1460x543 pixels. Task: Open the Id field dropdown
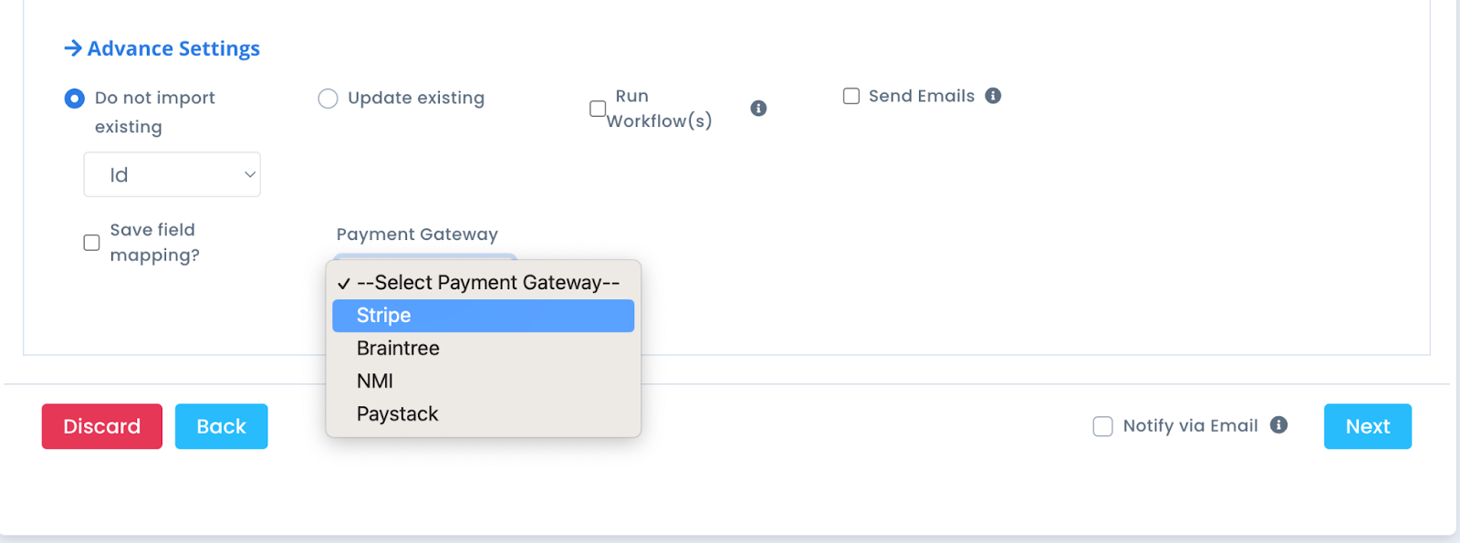pyautogui.click(x=172, y=174)
